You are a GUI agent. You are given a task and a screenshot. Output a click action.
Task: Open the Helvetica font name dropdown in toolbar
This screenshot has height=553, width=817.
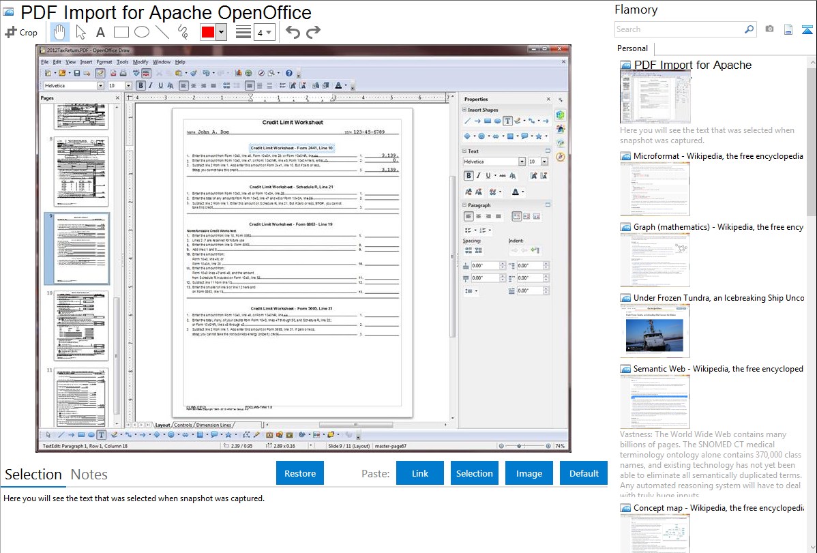(100, 85)
